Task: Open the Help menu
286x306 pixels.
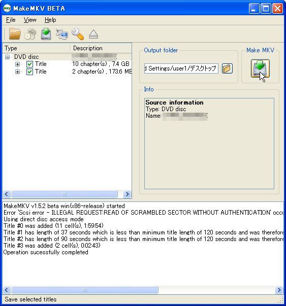Action: 50,20
